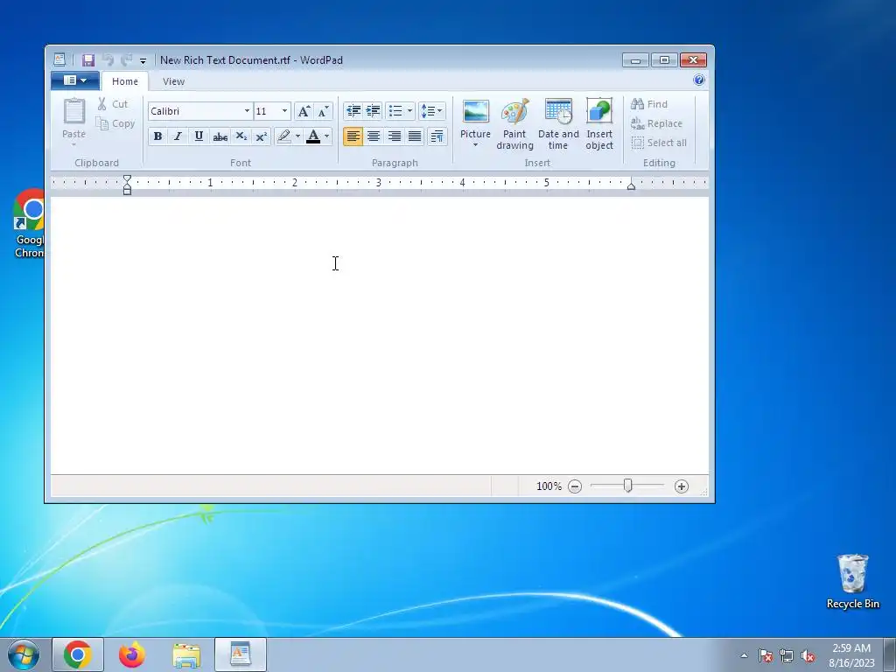Open the Paragraph settings dialog icon
The width and height of the screenshot is (896, 672).
437,136
